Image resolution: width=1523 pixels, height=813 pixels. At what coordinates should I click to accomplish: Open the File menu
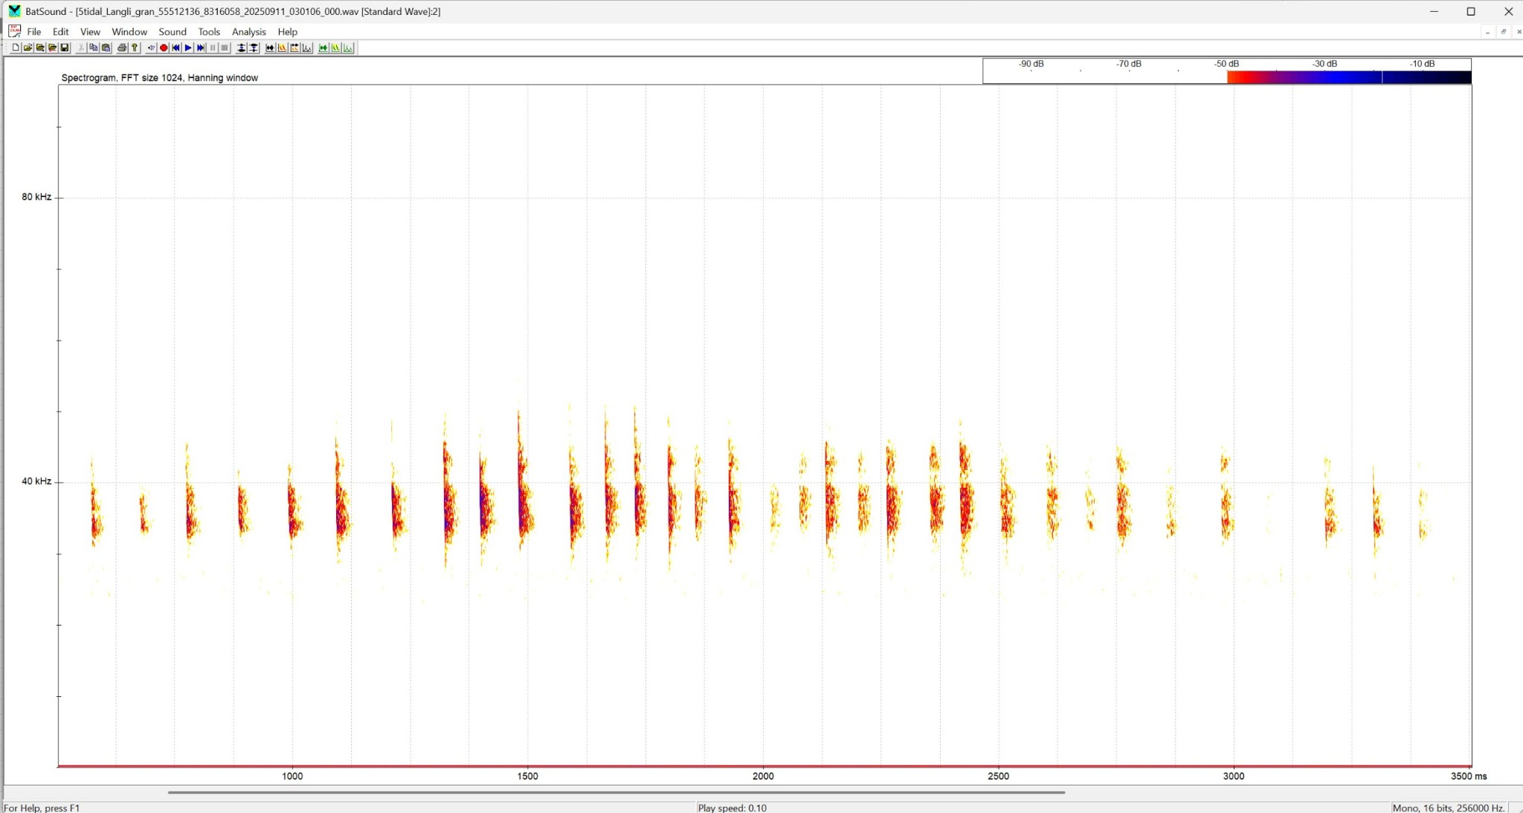(33, 32)
